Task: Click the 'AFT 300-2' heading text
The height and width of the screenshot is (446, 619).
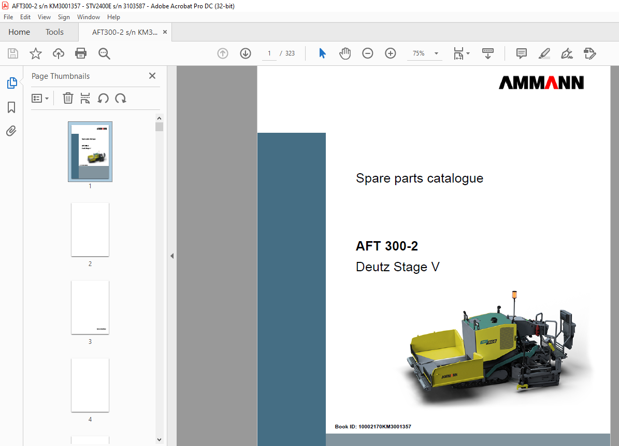Action: click(x=386, y=246)
